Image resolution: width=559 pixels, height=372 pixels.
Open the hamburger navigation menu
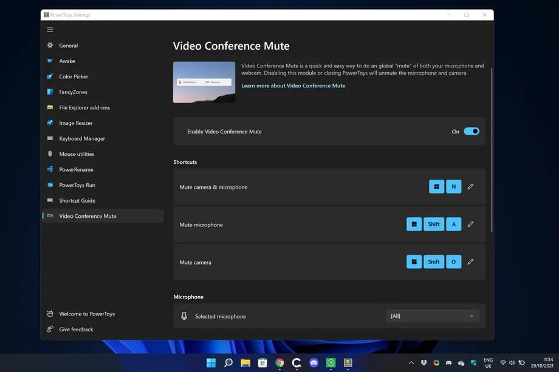50,30
